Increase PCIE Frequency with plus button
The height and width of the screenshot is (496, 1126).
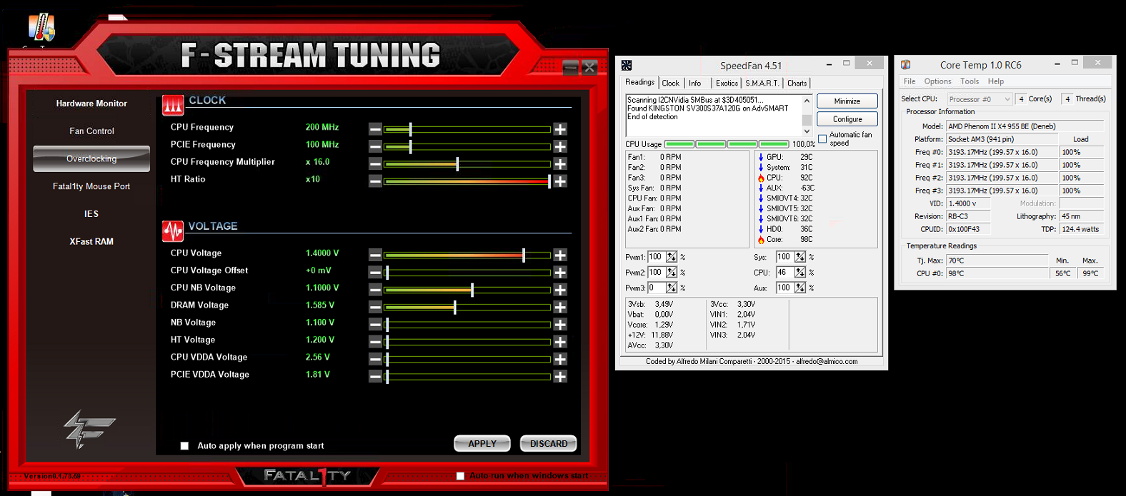tap(560, 146)
